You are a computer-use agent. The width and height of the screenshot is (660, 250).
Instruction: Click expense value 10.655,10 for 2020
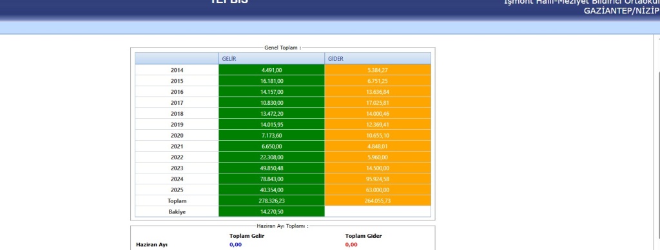click(378, 136)
